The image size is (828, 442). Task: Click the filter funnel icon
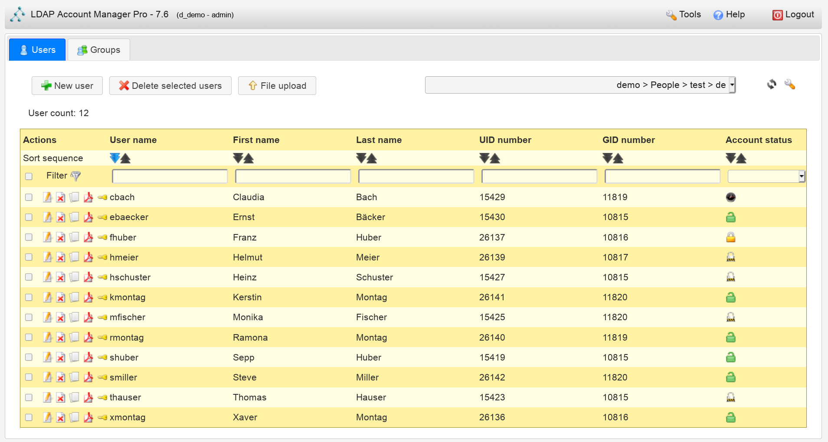[x=76, y=176]
